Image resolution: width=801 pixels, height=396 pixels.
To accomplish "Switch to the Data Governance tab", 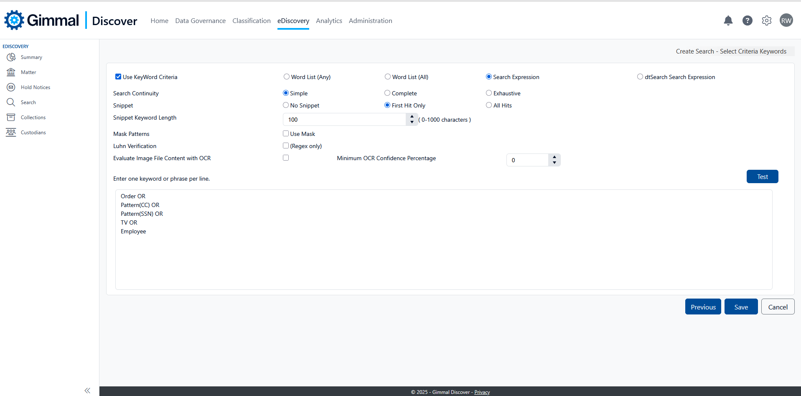I will point(200,21).
